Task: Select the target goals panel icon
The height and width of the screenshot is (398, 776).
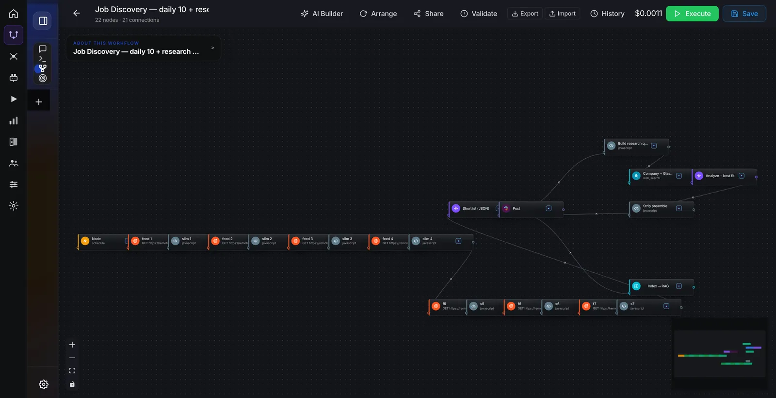Action: [x=43, y=78]
